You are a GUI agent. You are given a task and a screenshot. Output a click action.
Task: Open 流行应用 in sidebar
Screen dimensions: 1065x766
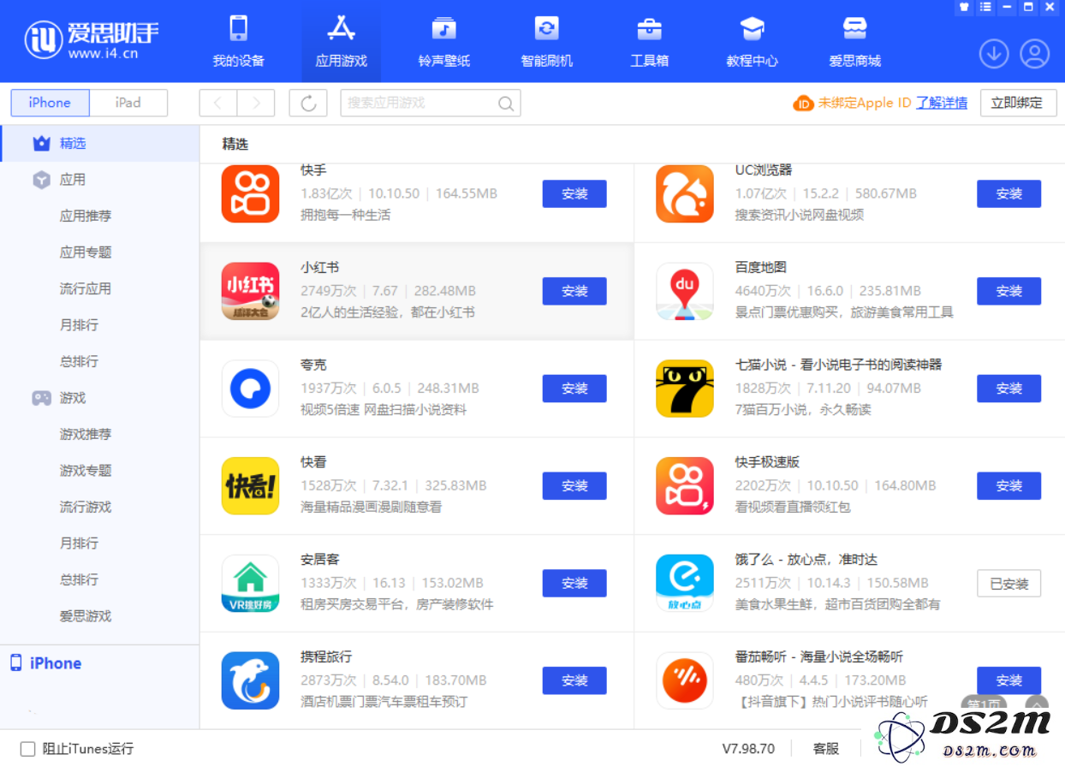pos(86,288)
